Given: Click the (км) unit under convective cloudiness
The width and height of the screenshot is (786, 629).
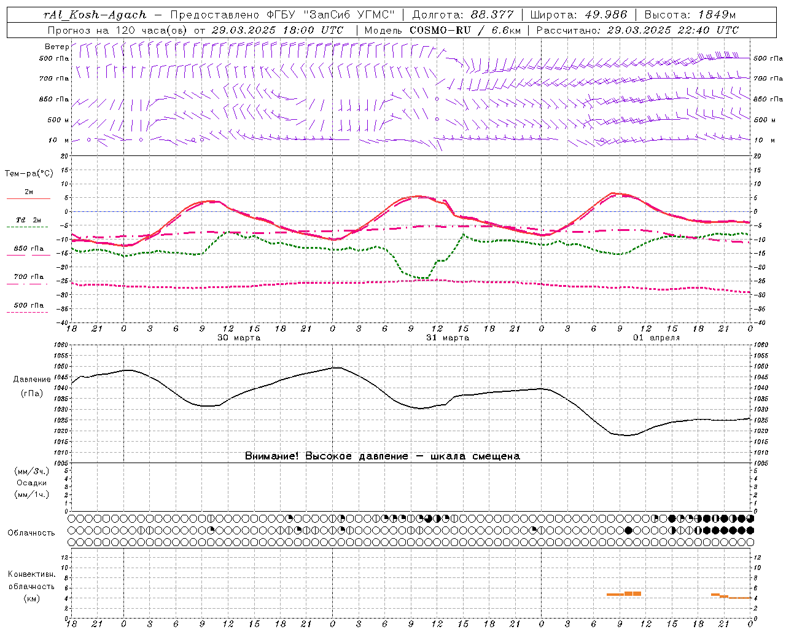Looking at the screenshot, I should [x=31, y=598].
